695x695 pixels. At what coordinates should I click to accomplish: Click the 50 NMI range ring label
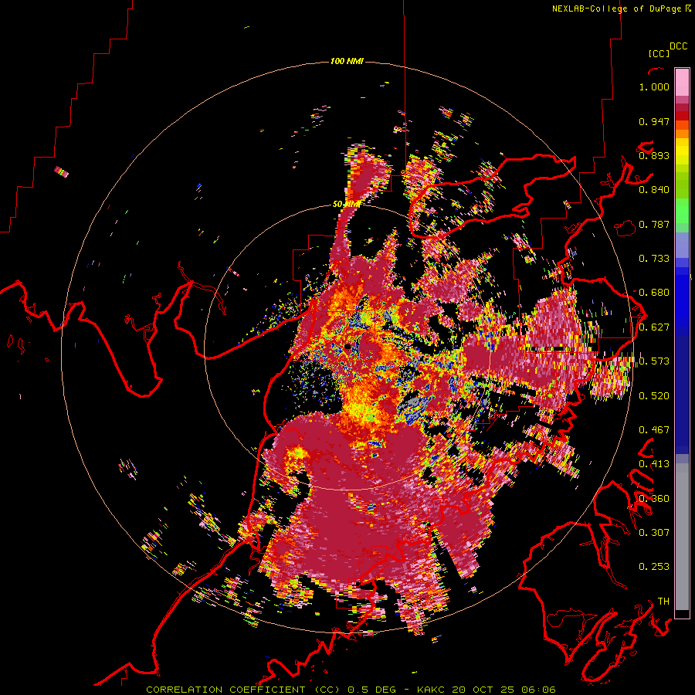coord(347,205)
